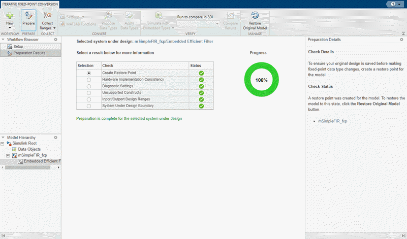Click the Status column header
This screenshot has width=407, height=239.
coord(201,65)
